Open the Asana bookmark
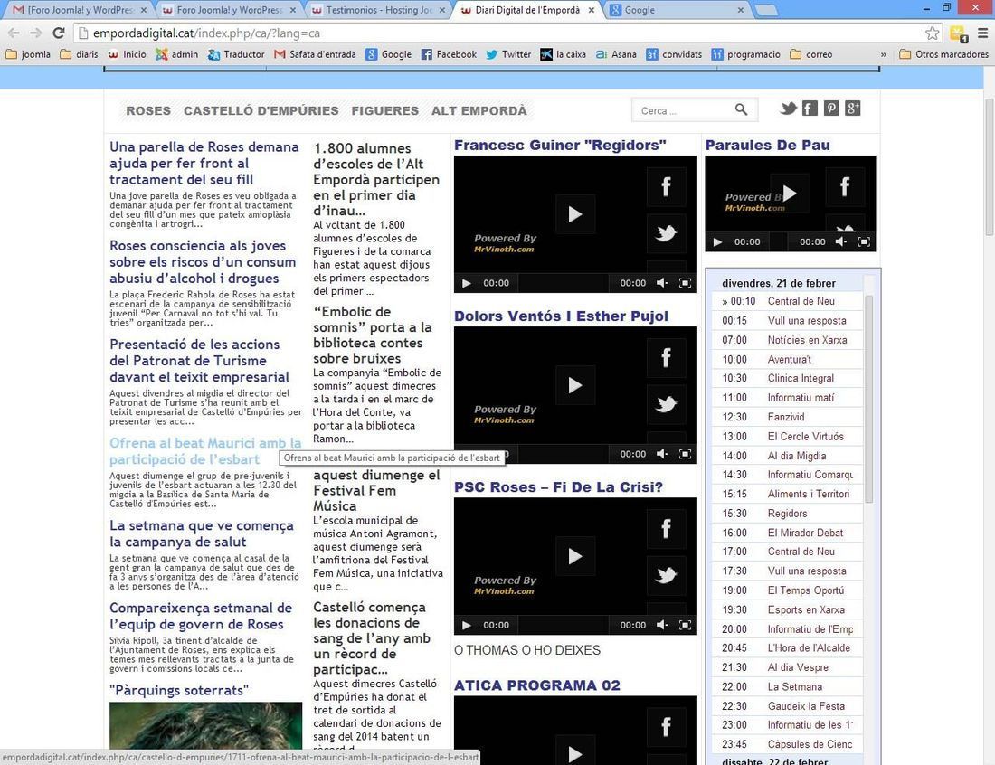995x765 pixels. tap(616, 54)
